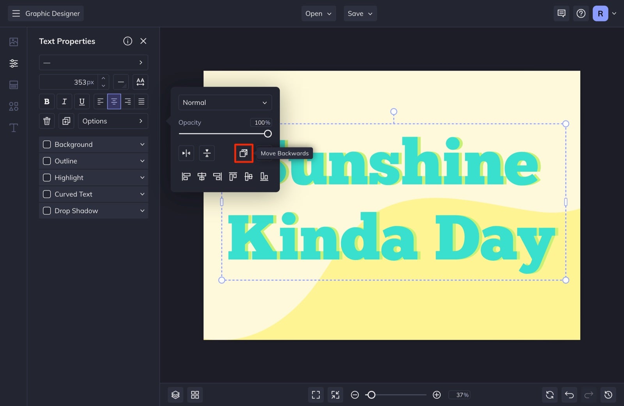
Task: Open the Images panel in the sidebar
Action: tap(13, 42)
